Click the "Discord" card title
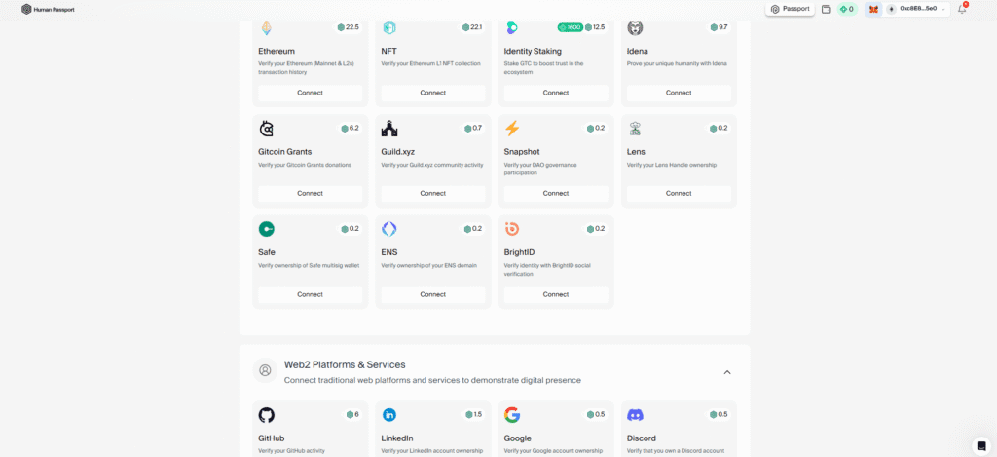The image size is (997, 457). 642,438
